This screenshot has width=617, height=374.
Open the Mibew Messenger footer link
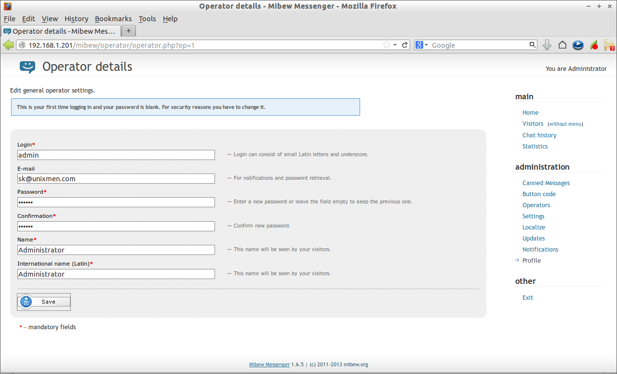(x=269, y=364)
